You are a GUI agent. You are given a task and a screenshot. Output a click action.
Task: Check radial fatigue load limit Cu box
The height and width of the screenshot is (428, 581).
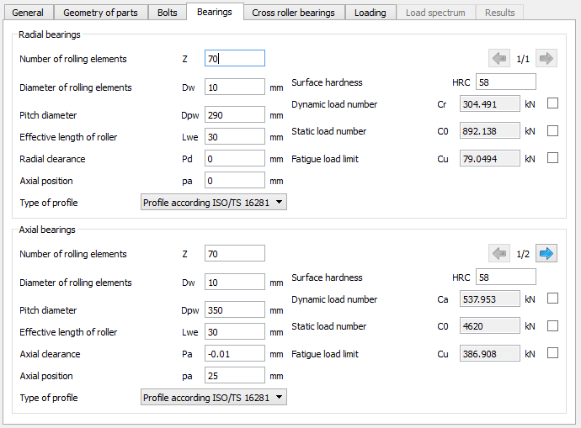point(552,158)
